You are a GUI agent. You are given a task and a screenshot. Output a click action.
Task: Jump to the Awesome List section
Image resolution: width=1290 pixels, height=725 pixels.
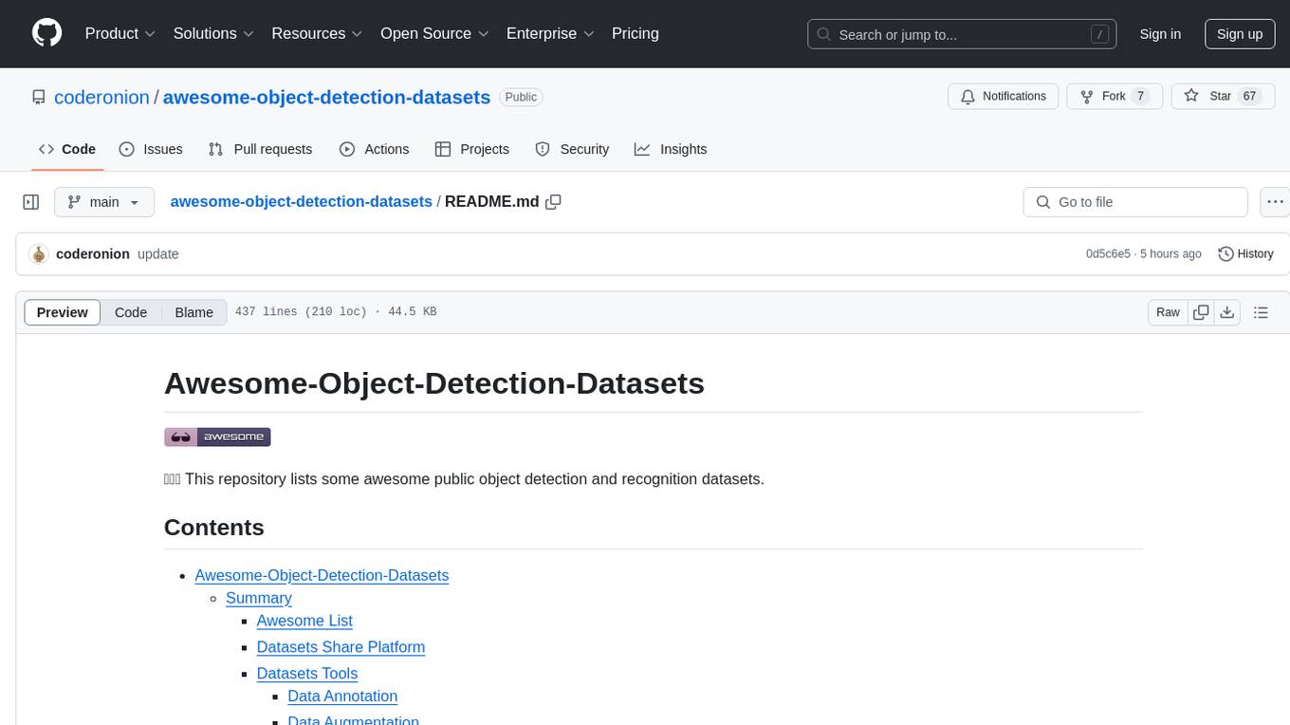304,621
